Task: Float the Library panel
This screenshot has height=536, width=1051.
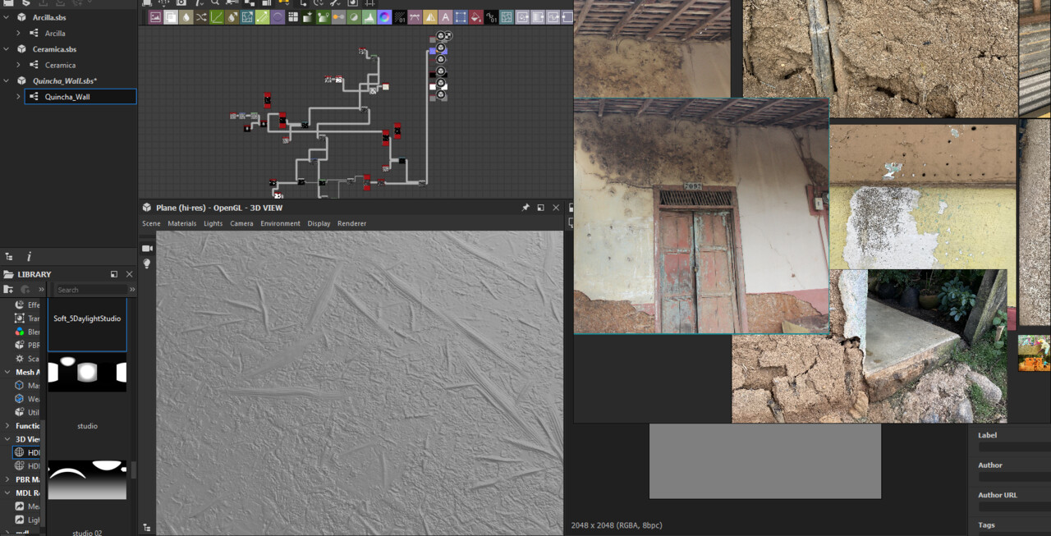Action: point(114,274)
